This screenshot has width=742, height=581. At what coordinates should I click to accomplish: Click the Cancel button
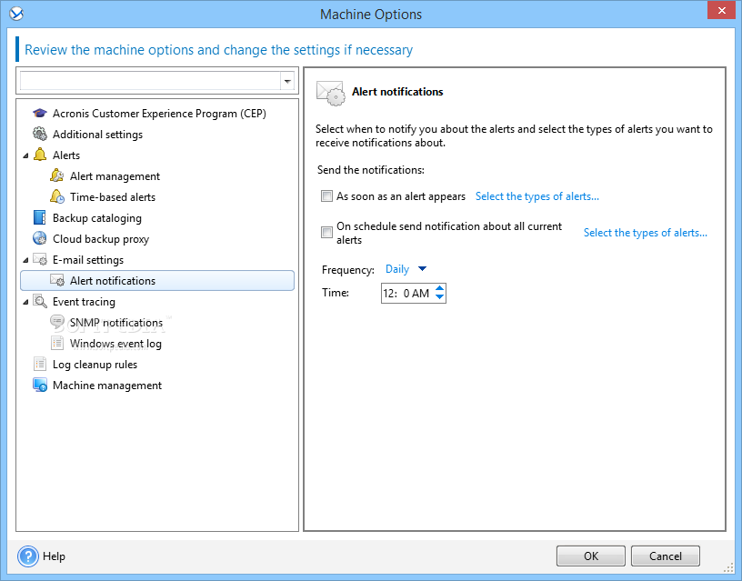pyautogui.click(x=666, y=556)
